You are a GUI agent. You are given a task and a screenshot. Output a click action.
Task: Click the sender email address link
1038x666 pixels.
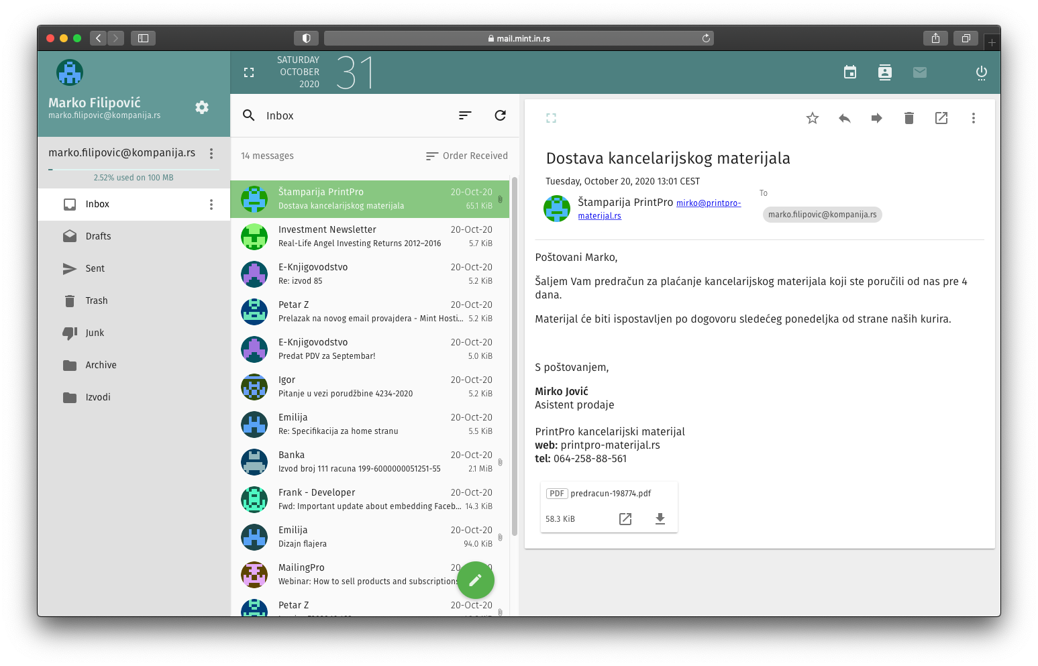point(708,203)
